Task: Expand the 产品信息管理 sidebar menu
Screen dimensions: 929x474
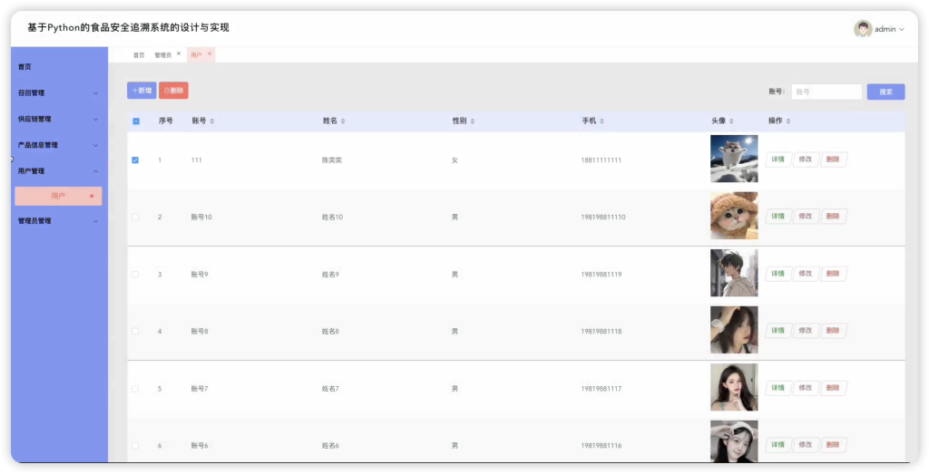Action: (59, 145)
